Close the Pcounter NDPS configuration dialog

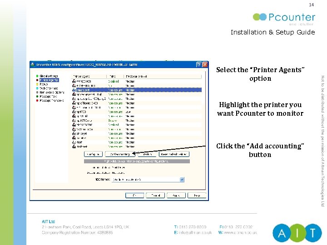[205, 64]
